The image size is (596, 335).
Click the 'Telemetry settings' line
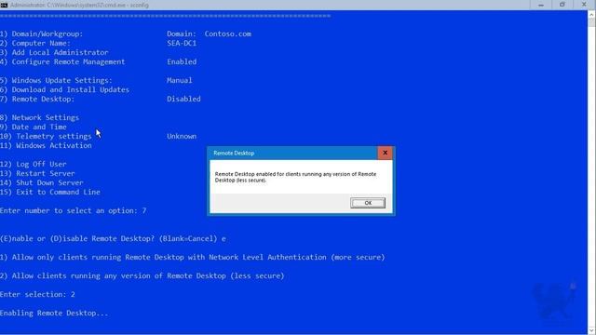46,136
